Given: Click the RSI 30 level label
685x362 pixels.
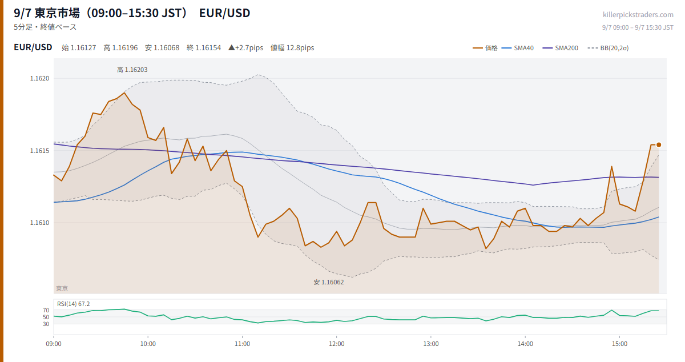Looking at the screenshot, I should [46, 324].
